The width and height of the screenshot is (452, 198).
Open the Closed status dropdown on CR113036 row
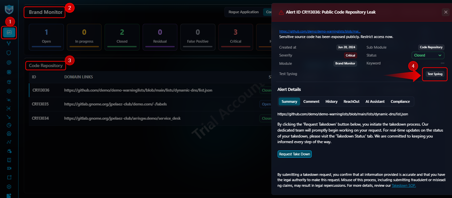[x=266, y=90]
